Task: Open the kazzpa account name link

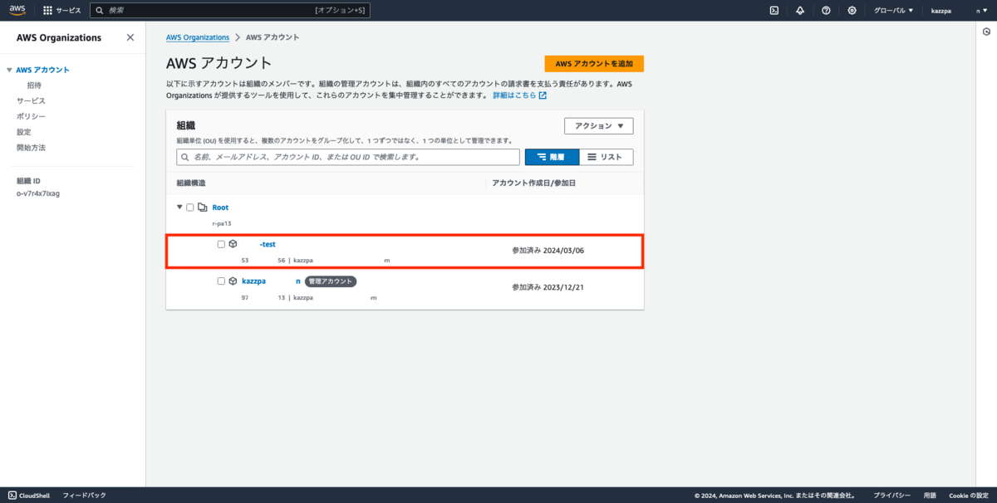Action: point(271,281)
